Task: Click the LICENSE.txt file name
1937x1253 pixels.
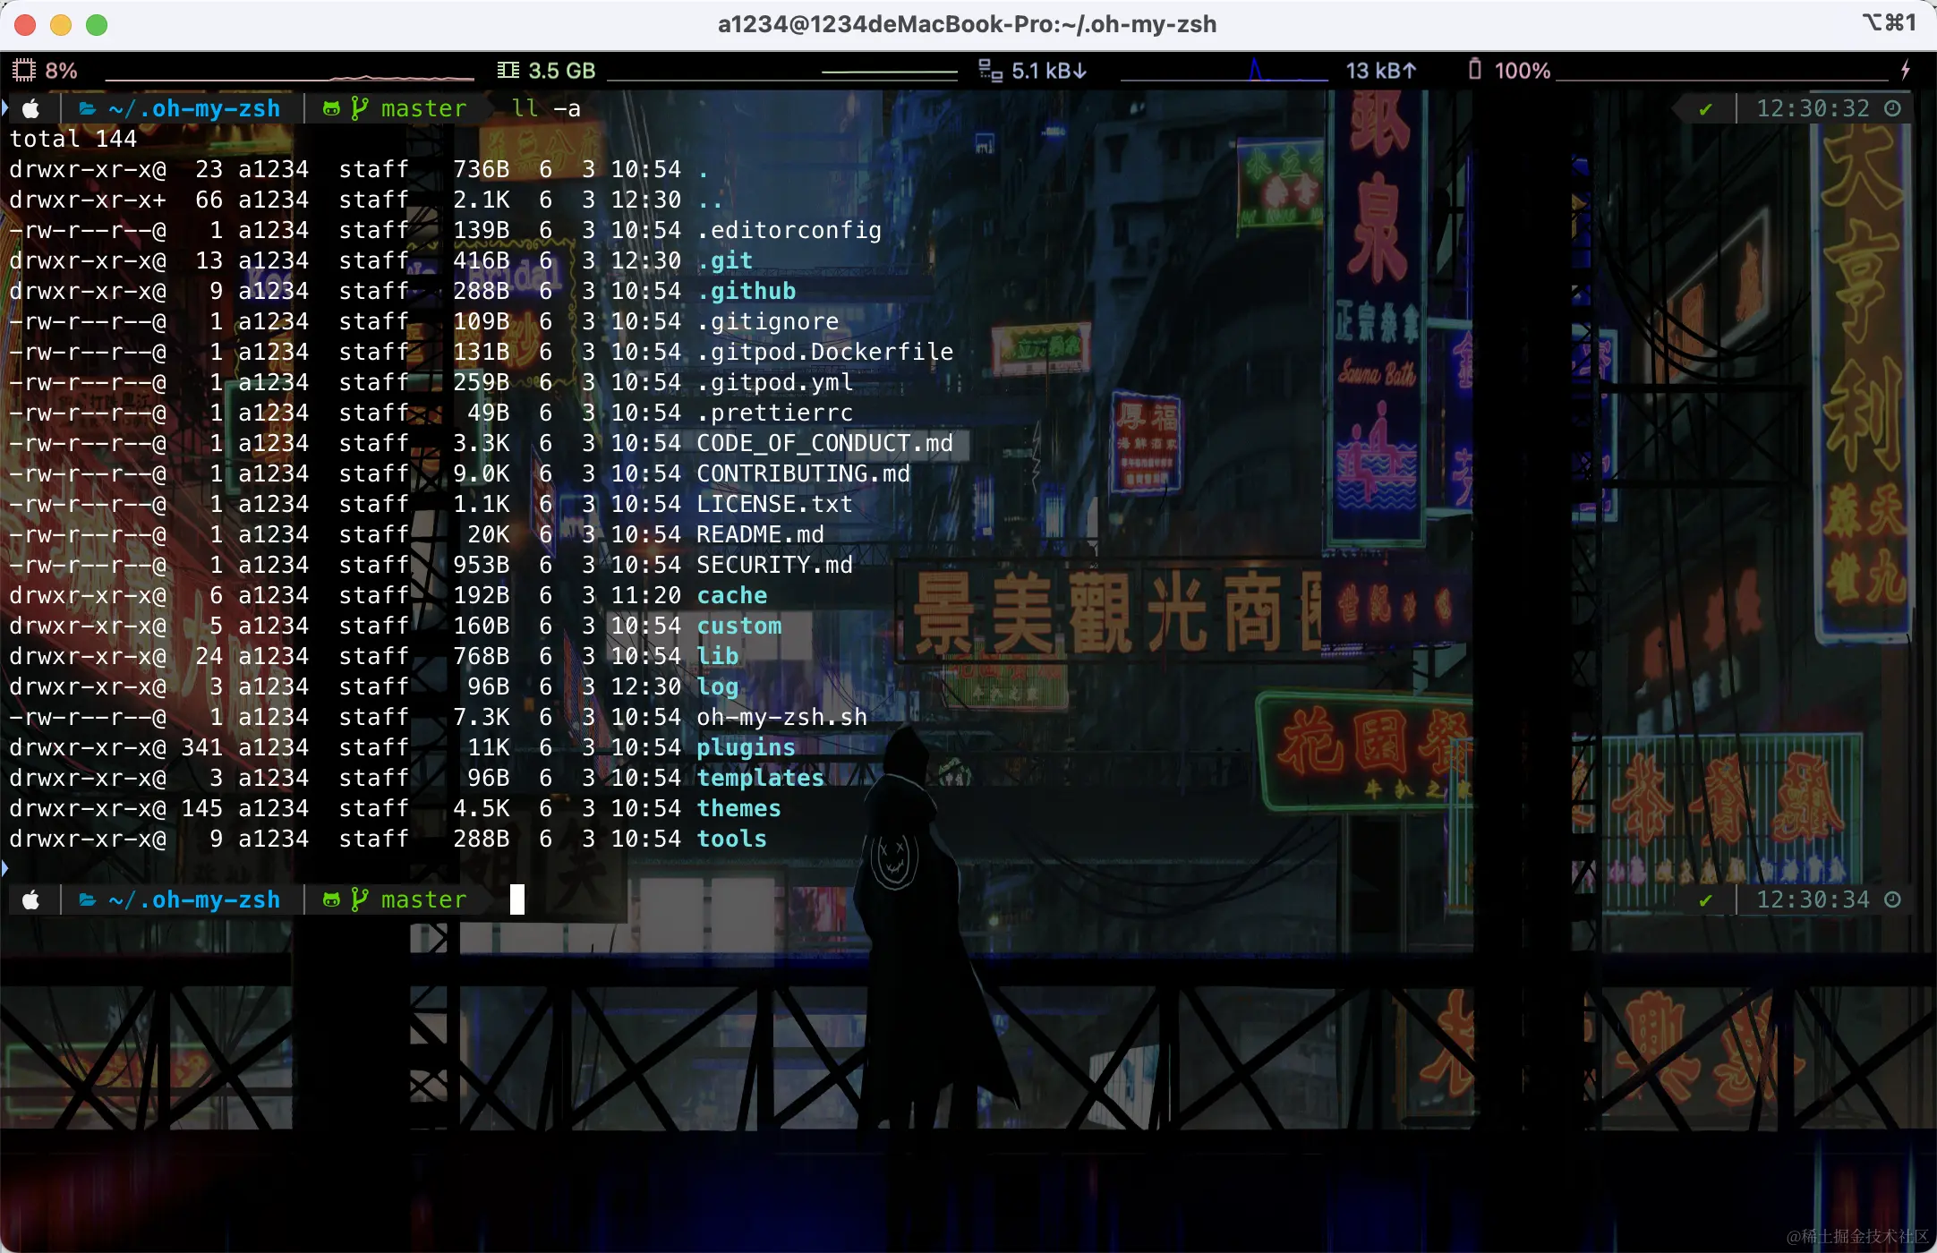Action: coord(775,504)
